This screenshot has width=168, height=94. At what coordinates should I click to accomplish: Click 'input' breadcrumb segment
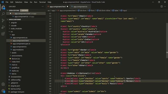click(124, 10)
